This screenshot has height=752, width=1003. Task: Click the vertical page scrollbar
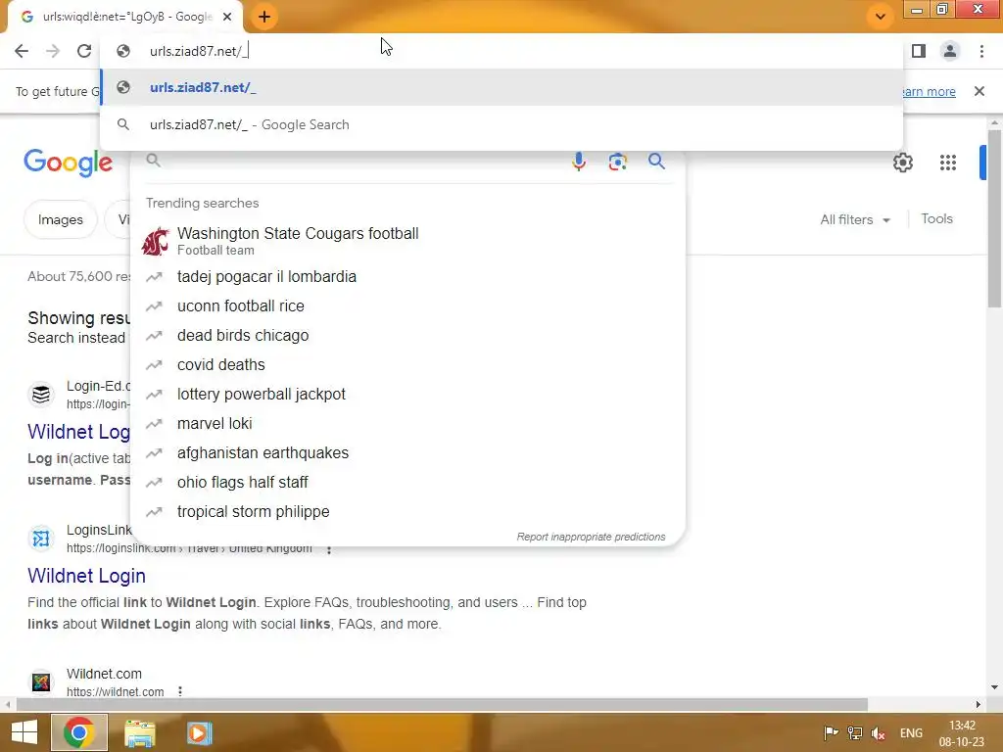(994, 217)
